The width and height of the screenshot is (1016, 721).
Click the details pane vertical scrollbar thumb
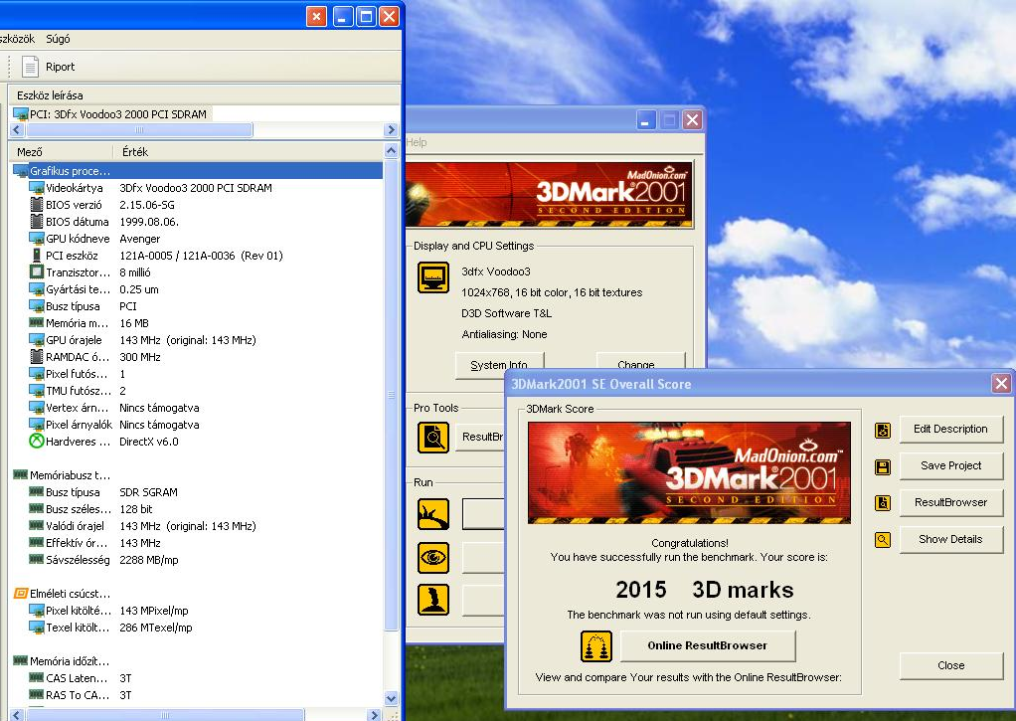click(x=392, y=394)
